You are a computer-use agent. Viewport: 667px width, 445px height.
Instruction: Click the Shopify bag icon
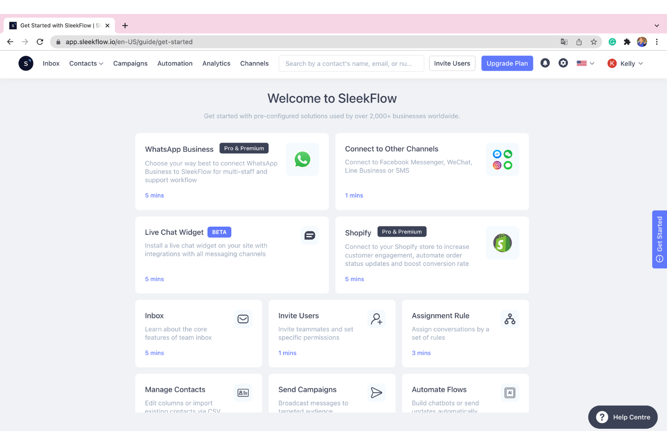point(503,243)
